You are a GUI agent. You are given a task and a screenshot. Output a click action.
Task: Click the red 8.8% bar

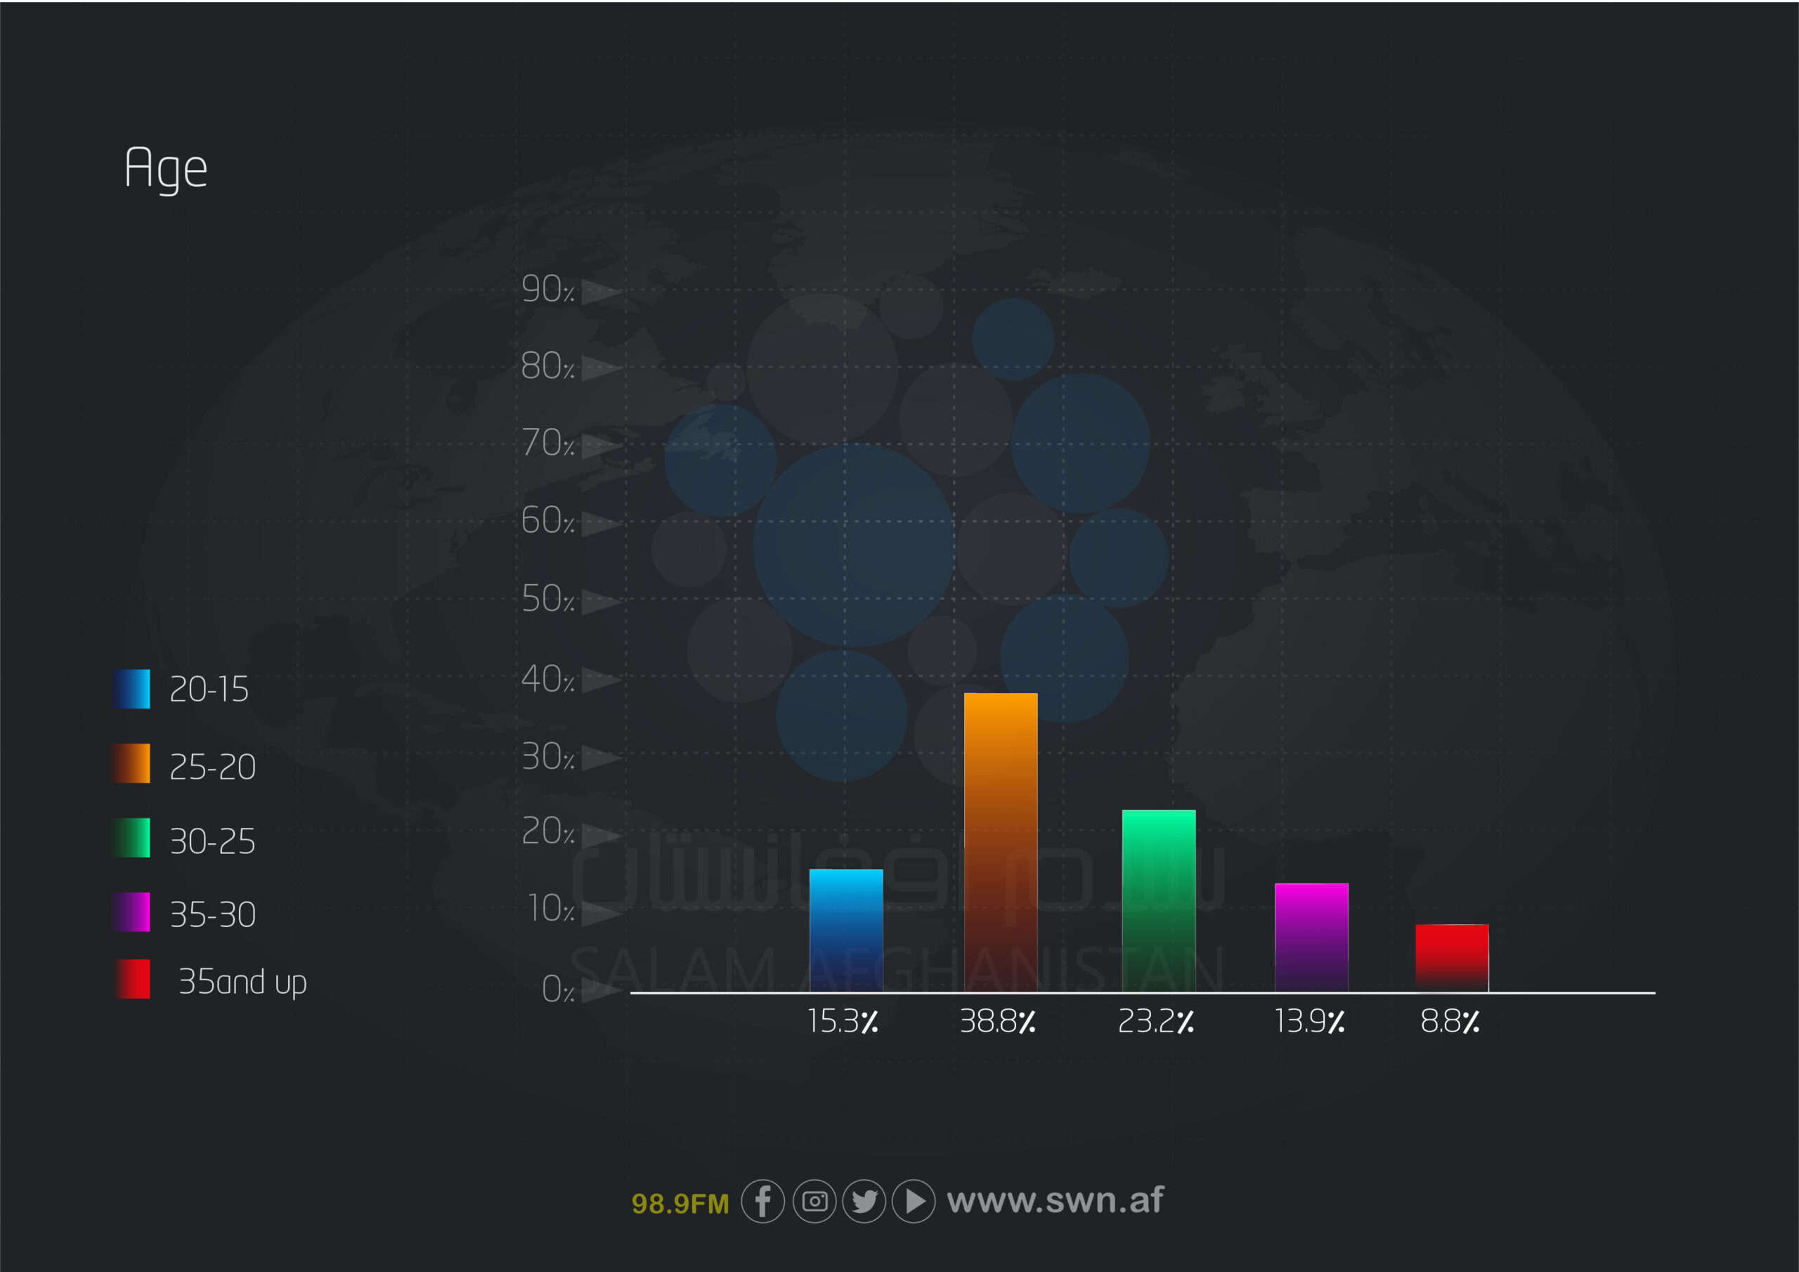pos(1451,958)
